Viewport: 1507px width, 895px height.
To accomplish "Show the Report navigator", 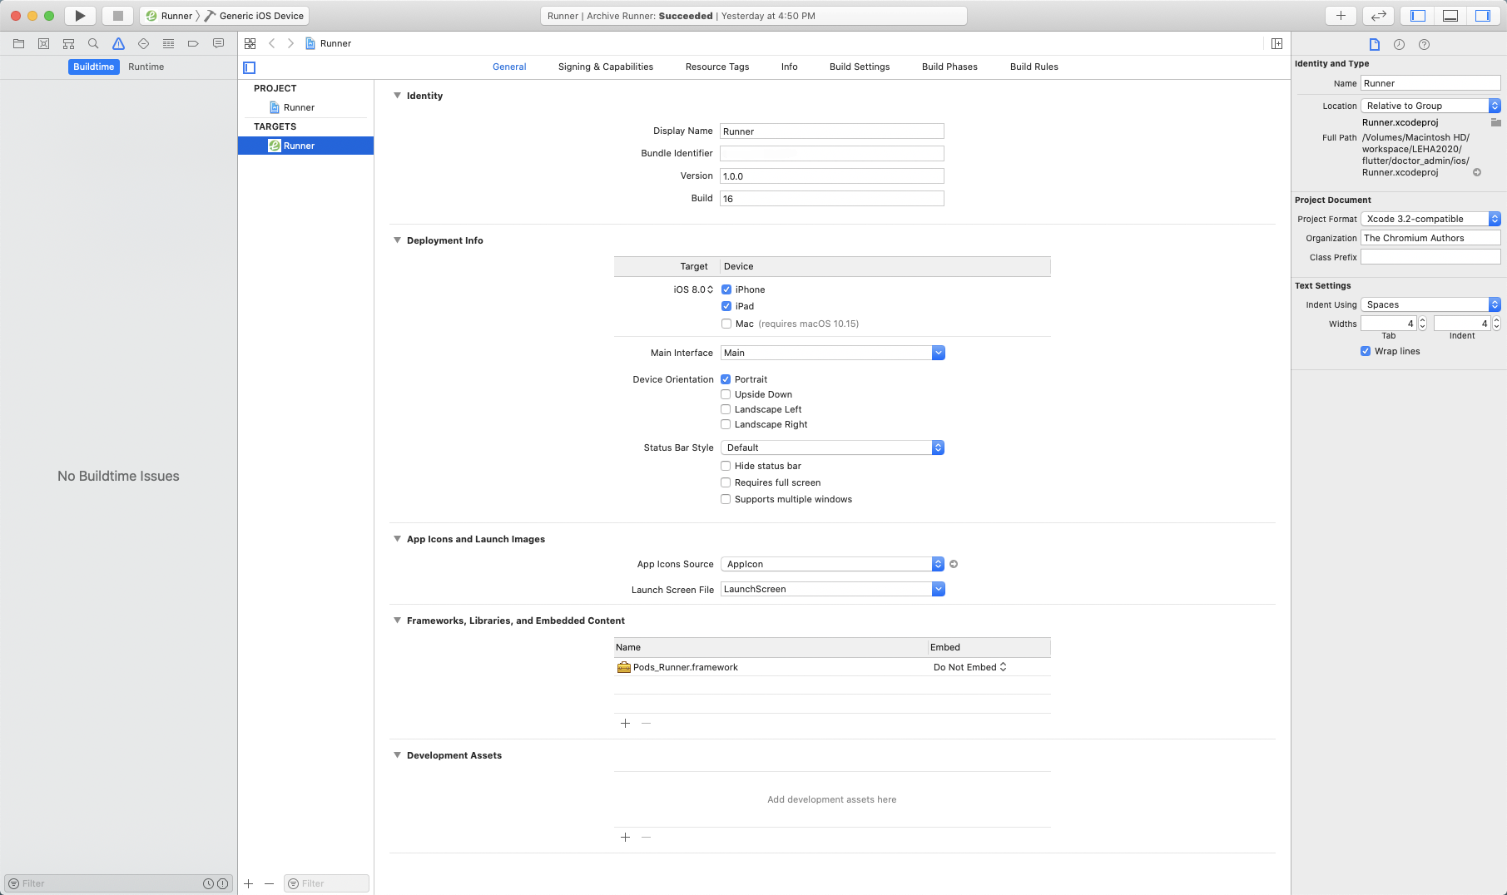I will click(218, 43).
